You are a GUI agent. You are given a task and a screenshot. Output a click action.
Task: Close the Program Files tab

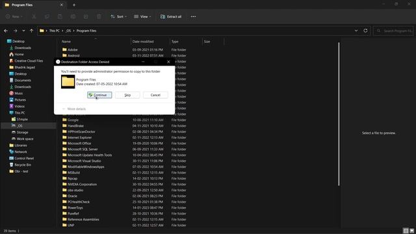(62, 5)
